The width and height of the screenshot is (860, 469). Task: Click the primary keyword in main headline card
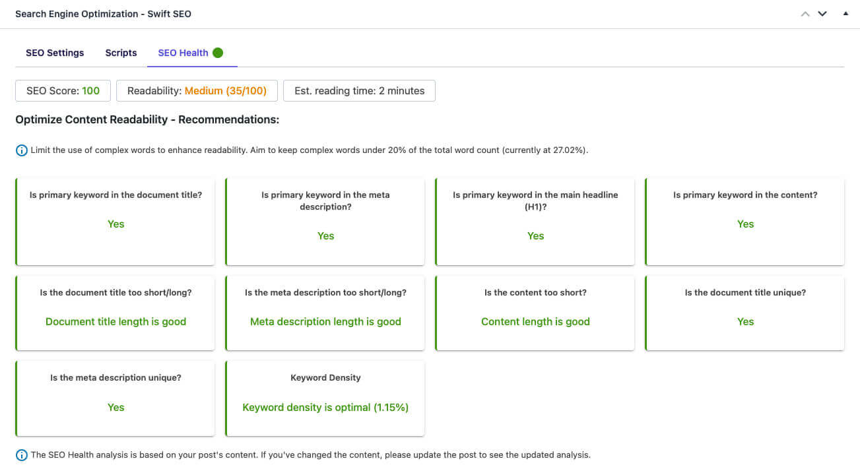pos(535,222)
